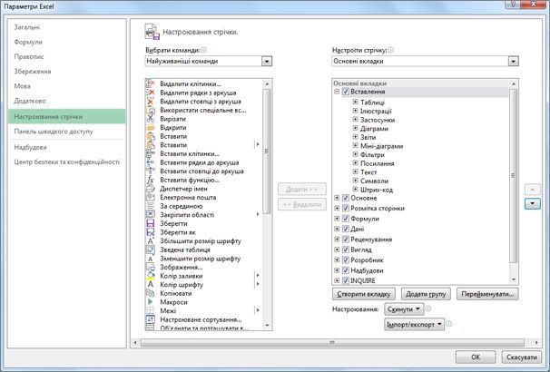Viewport: 550px width, 372px height.
Task: Click the Перейменувати button
Action: pos(487,294)
